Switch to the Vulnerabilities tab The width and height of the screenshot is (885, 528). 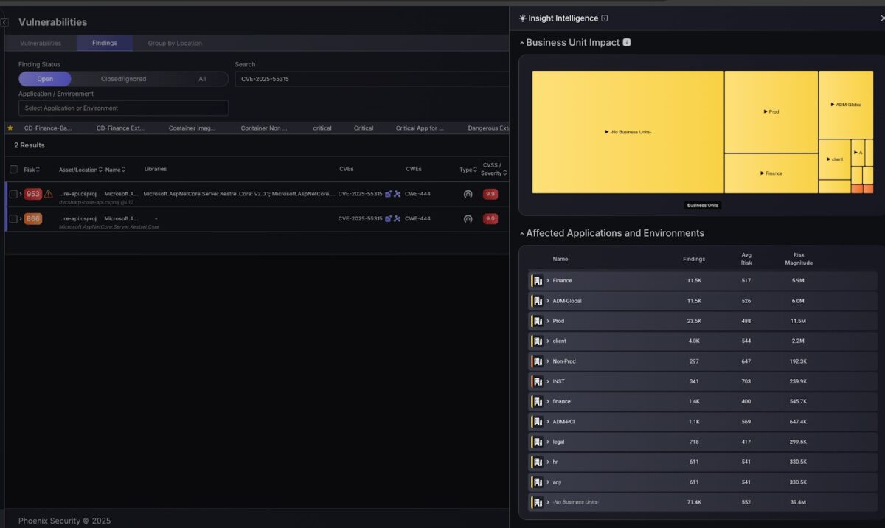click(x=41, y=44)
